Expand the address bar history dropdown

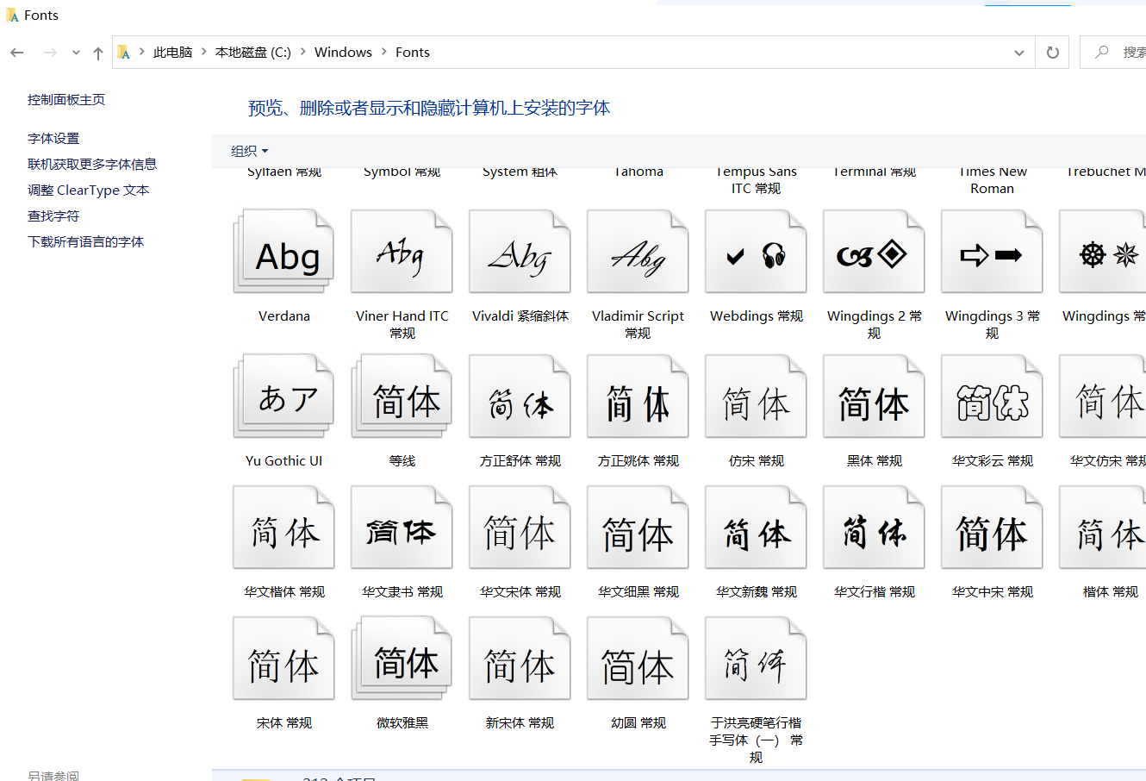pyautogui.click(x=1019, y=53)
